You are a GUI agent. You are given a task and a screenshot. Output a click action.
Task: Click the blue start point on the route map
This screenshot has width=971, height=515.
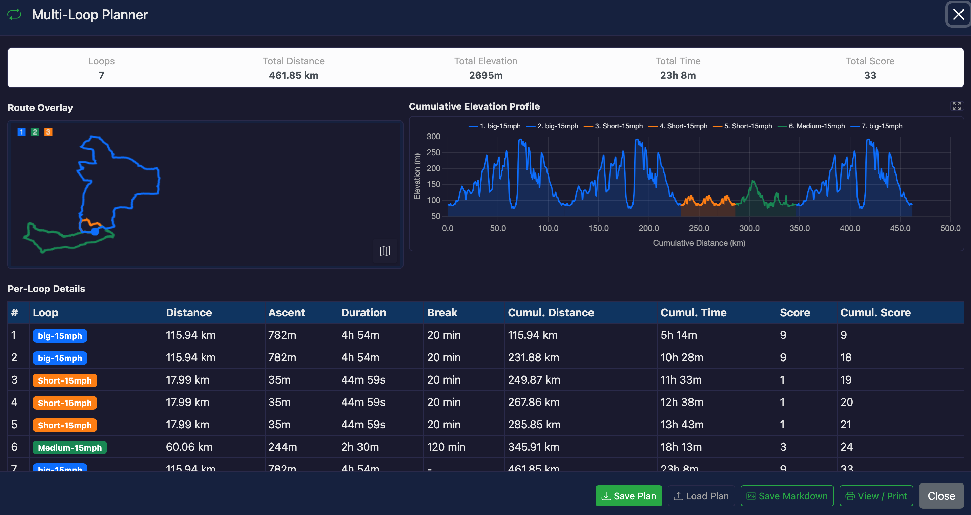[x=95, y=231]
